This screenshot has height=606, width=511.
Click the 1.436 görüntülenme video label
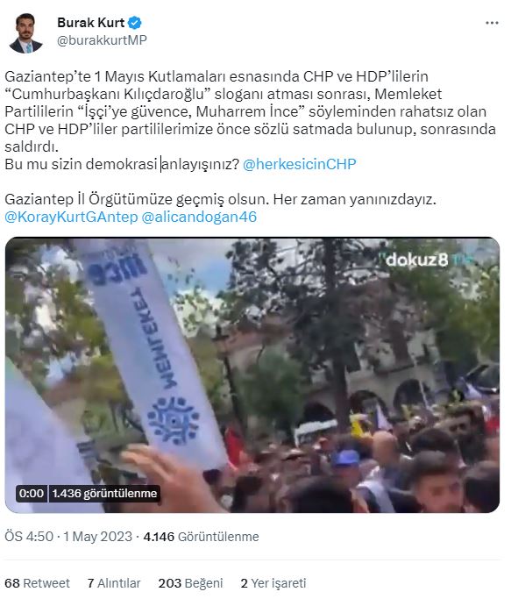pos(104,494)
